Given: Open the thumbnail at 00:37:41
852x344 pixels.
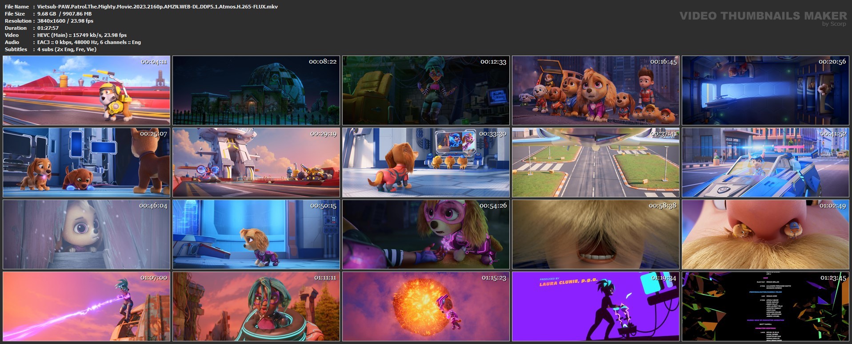Looking at the screenshot, I should [x=596, y=163].
